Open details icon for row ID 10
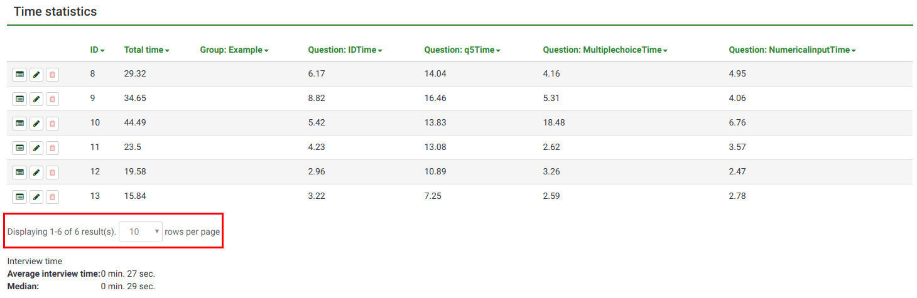 pyautogui.click(x=20, y=124)
